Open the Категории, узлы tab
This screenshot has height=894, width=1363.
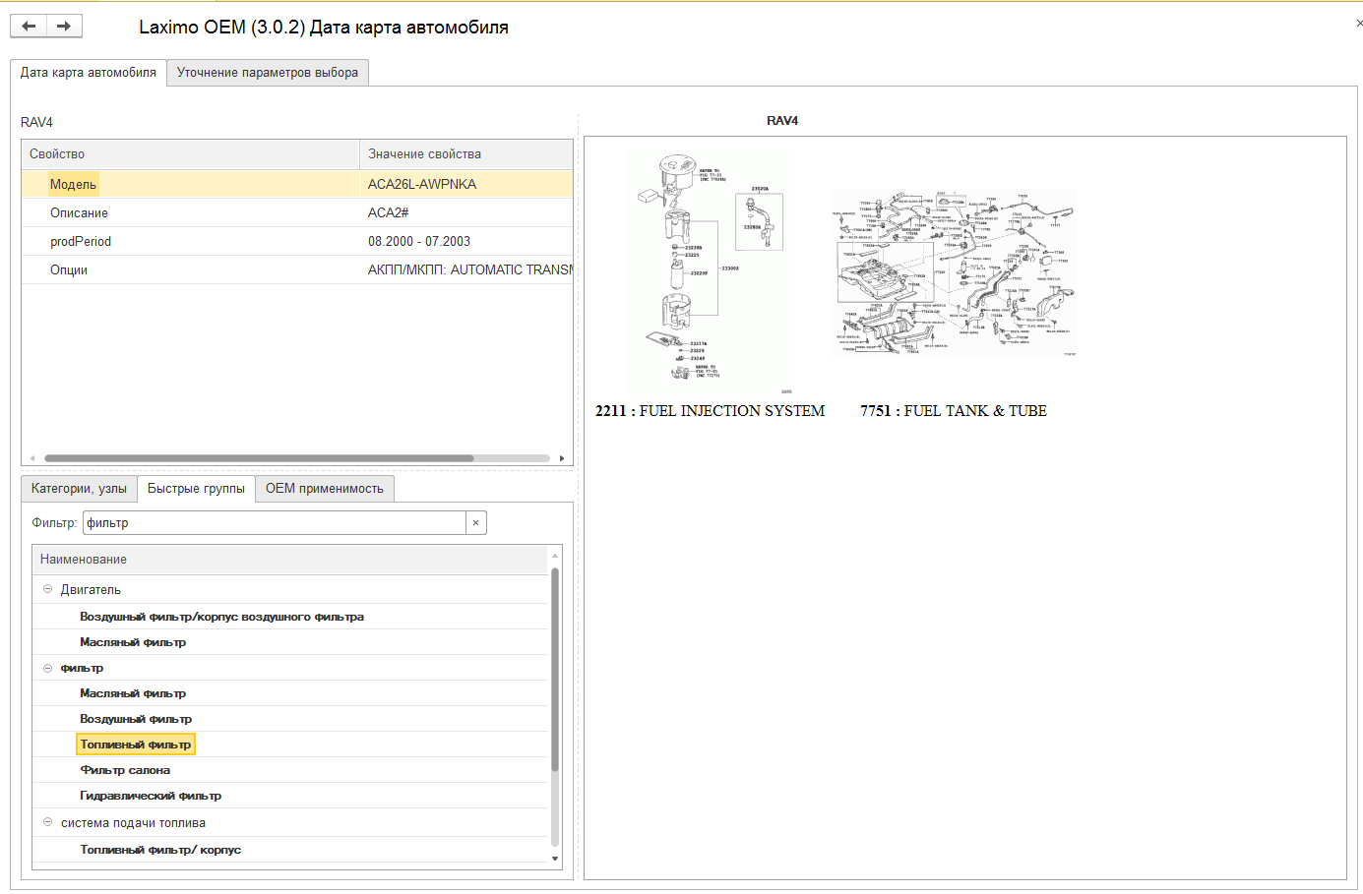(x=79, y=489)
